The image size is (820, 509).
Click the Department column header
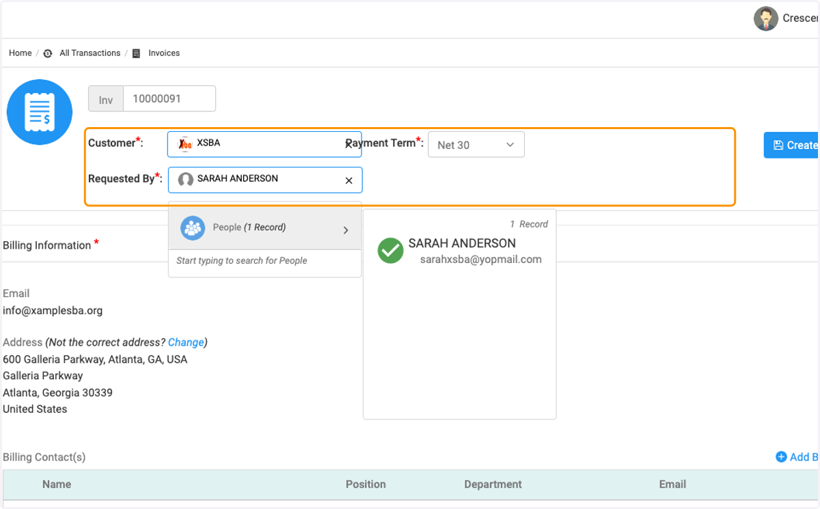click(x=493, y=484)
